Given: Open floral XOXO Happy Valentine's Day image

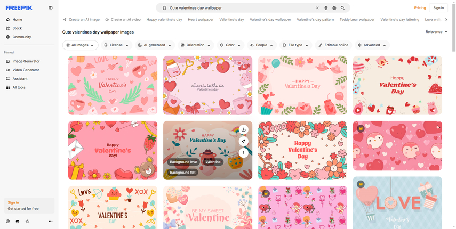Looking at the screenshot, I should tap(303, 150).
